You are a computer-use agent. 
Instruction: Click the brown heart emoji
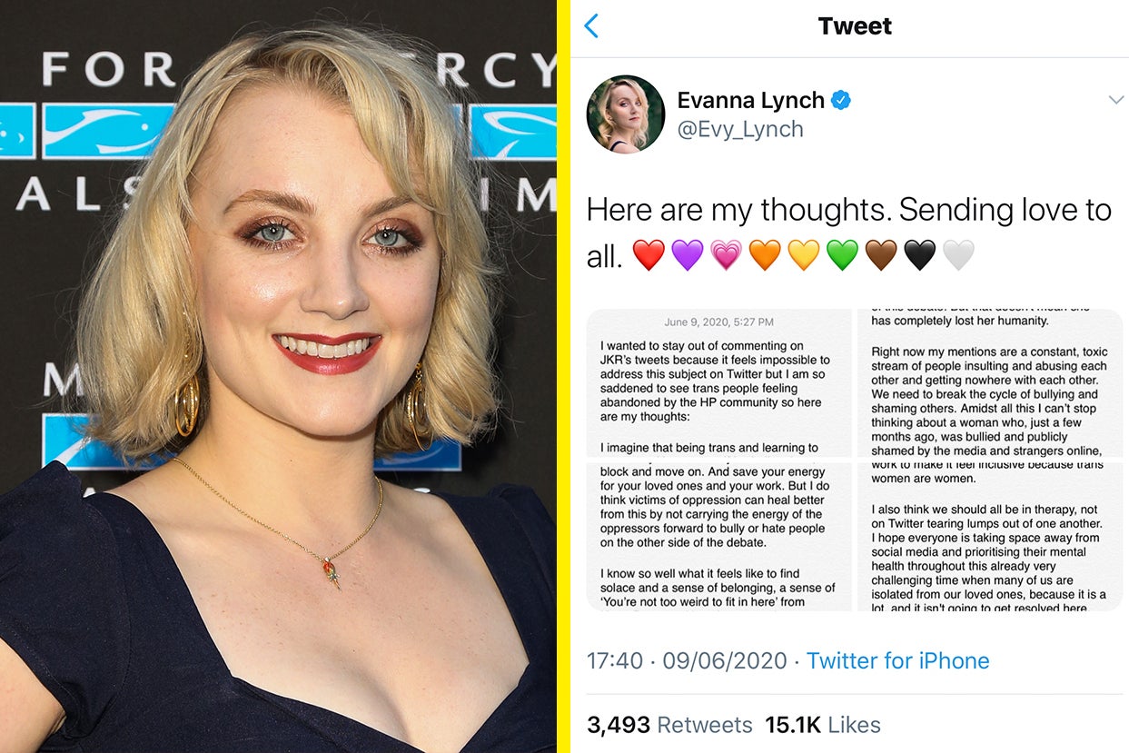pyautogui.click(x=881, y=255)
